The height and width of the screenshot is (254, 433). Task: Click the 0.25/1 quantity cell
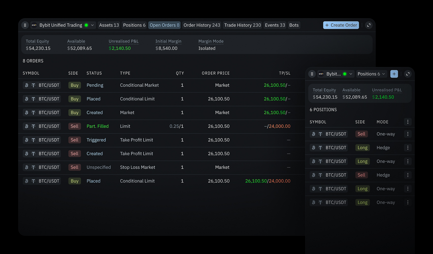coord(177,126)
